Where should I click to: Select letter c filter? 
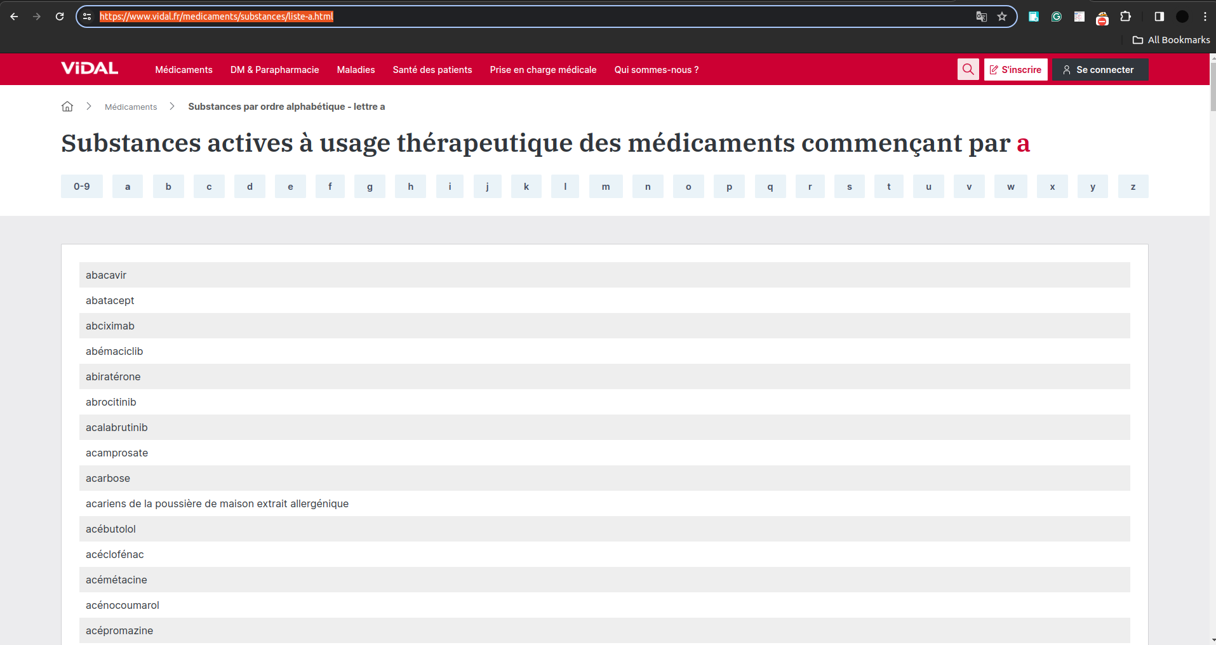point(209,187)
